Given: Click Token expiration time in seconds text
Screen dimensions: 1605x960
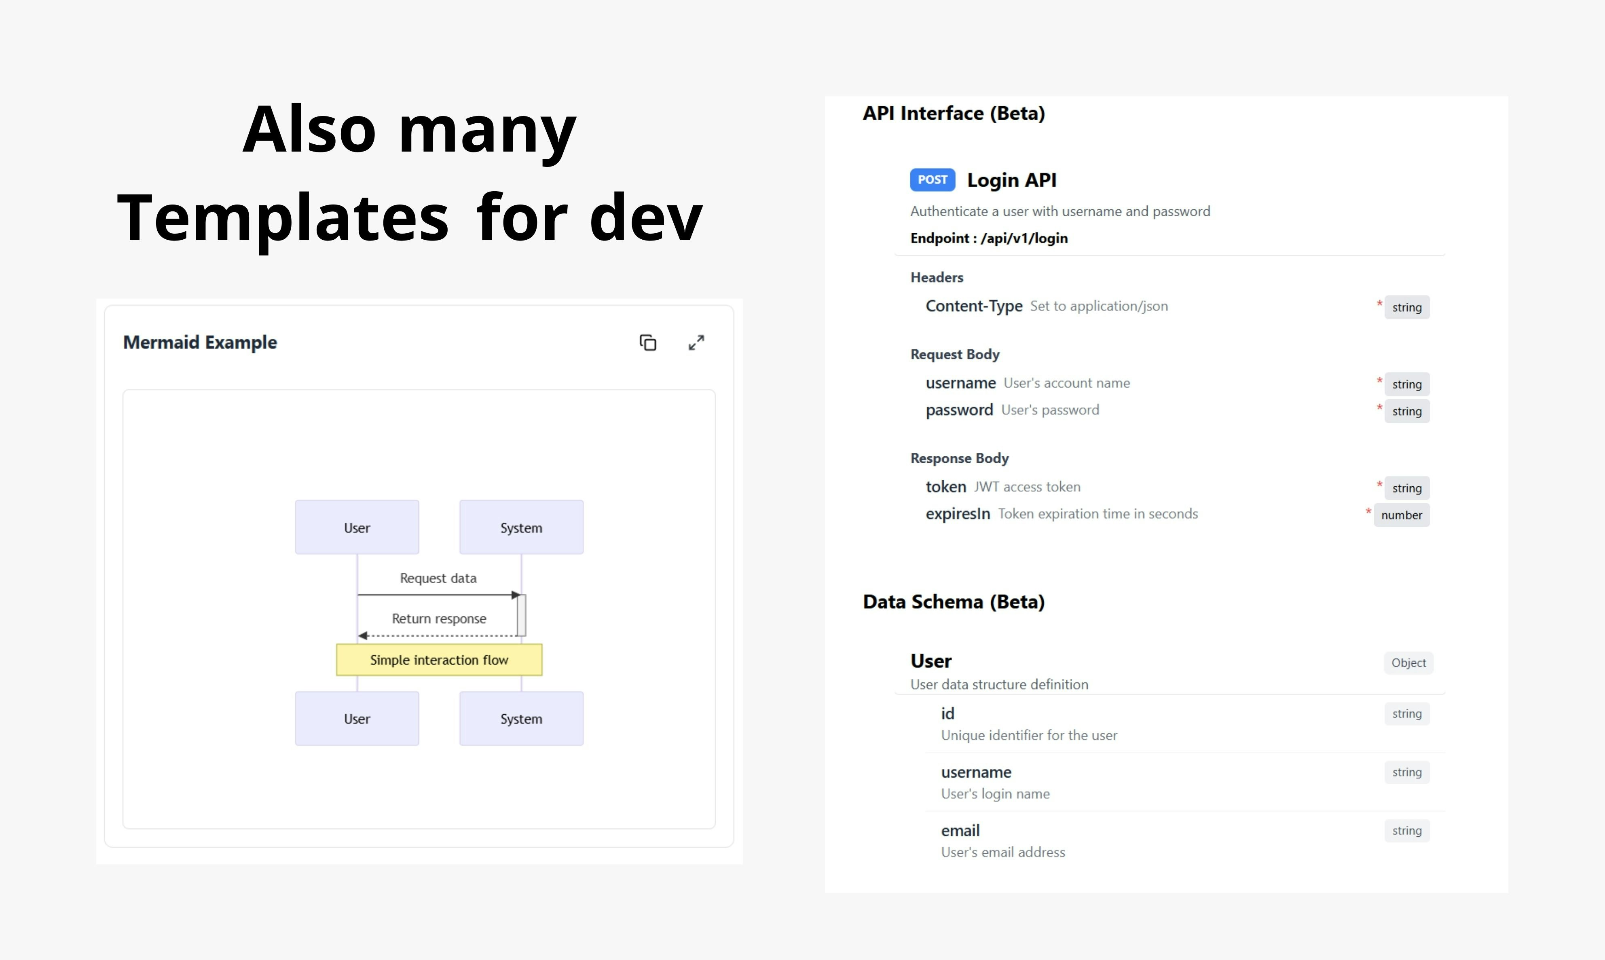Looking at the screenshot, I should click(1097, 514).
